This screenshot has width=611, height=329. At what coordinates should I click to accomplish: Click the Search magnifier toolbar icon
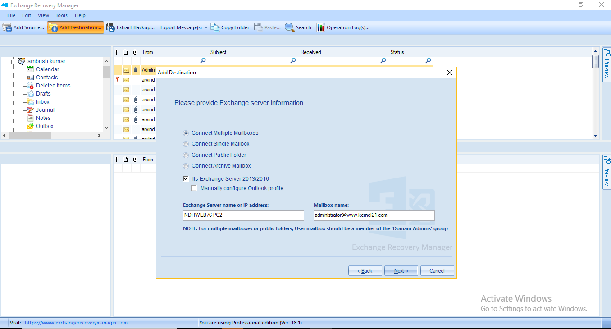(x=289, y=27)
